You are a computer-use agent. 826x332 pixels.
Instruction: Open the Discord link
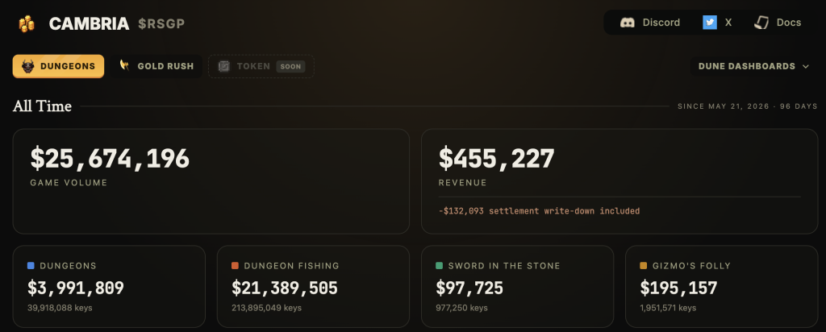[x=650, y=23]
